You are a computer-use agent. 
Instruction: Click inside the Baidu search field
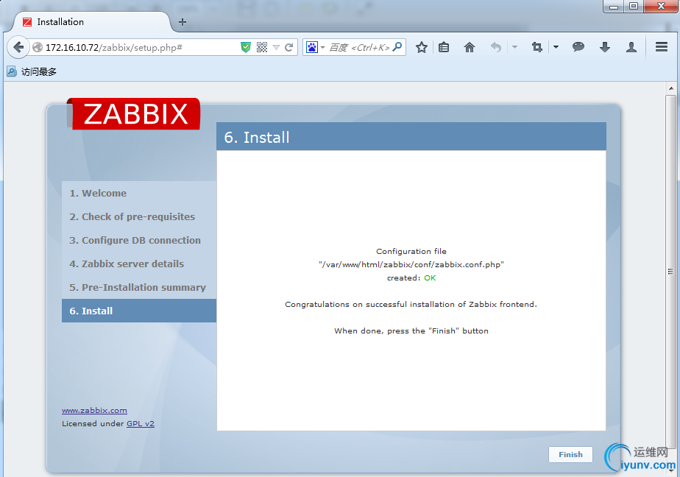pyautogui.click(x=359, y=47)
